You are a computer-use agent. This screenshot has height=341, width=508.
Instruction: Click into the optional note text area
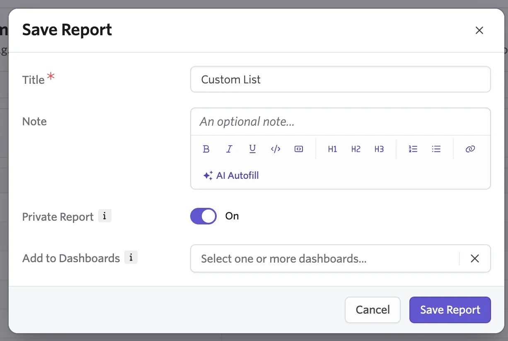[x=341, y=122]
